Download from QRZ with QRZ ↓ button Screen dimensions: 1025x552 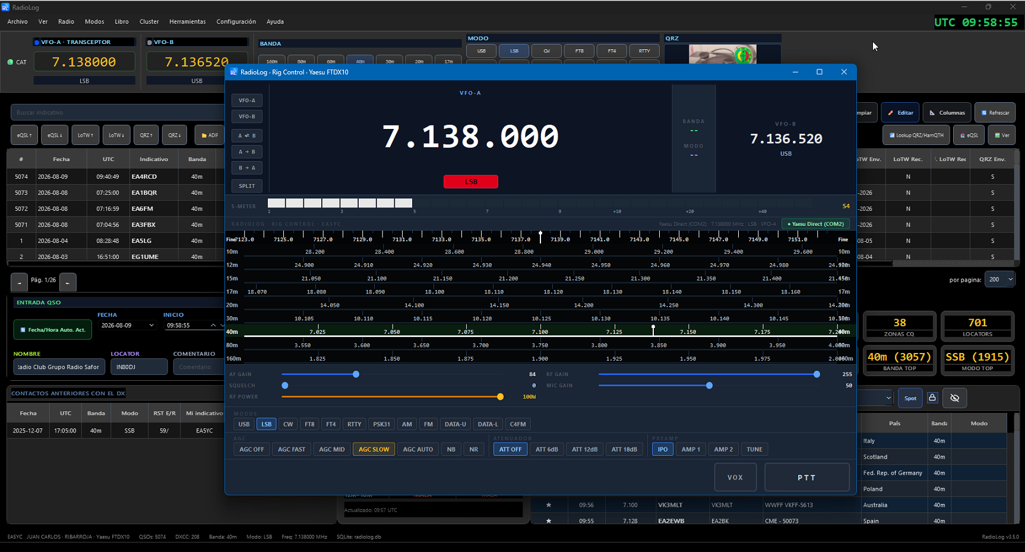[175, 135]
